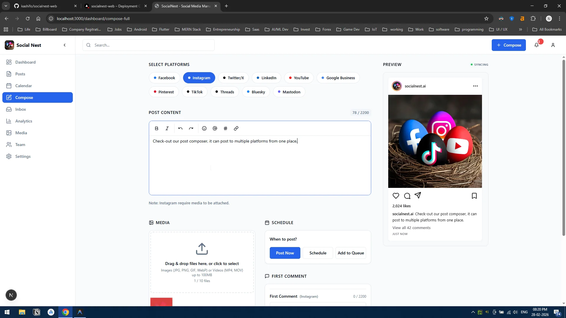Open notifications from the bell icon
This screenshot has width=566, height=318.
[536, 45]
